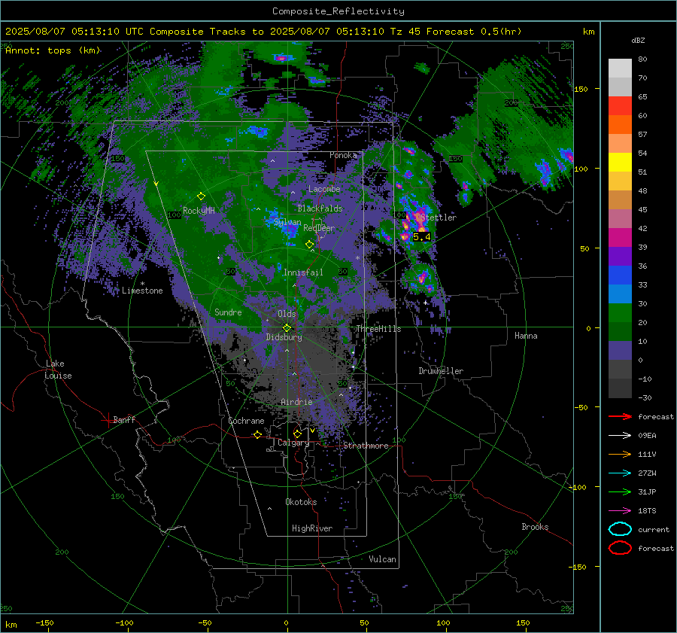Pick the magenta swatch in dBZ scale
The height and width of the screenshot is (633, 677).
point(620,238)
